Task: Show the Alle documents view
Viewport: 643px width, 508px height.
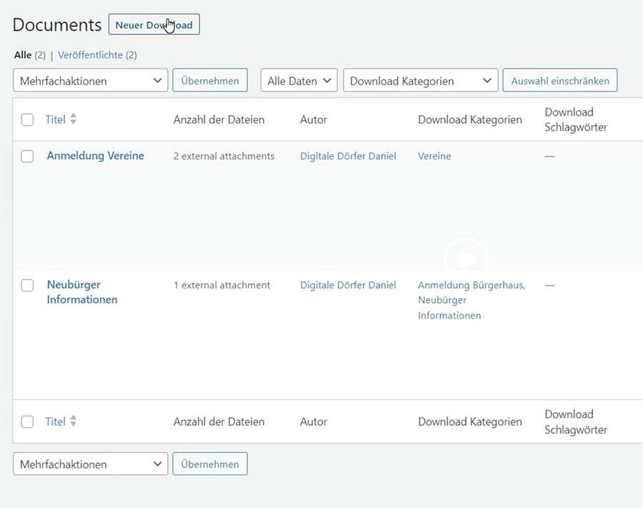Action: [22, 55]
